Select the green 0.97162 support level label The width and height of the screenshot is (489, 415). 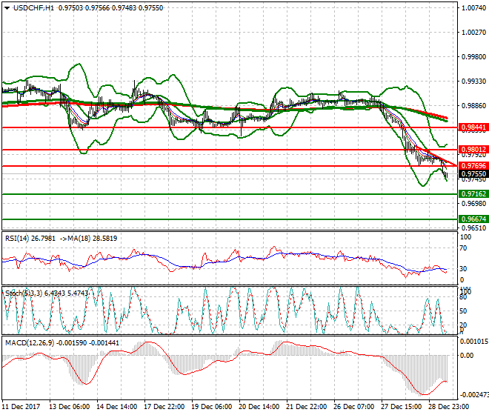tap(473, 193)
